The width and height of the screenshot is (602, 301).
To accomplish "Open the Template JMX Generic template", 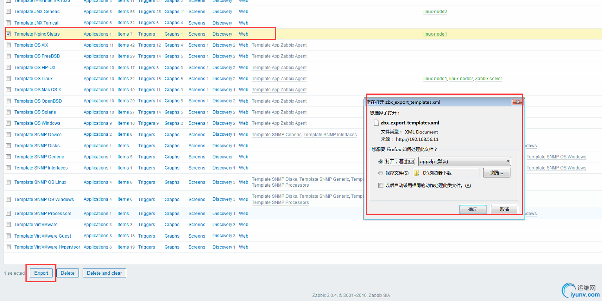I will click(x=37, y=12).
